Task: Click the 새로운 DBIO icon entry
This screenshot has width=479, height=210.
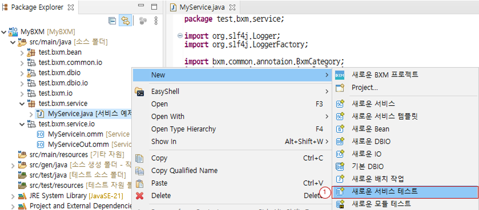Action: coord(340,141)
